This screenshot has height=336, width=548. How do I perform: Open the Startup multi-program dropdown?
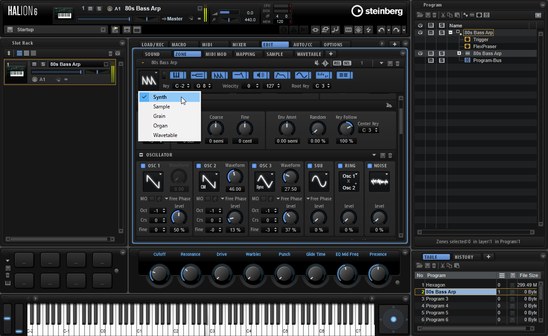tap(103, 29)
